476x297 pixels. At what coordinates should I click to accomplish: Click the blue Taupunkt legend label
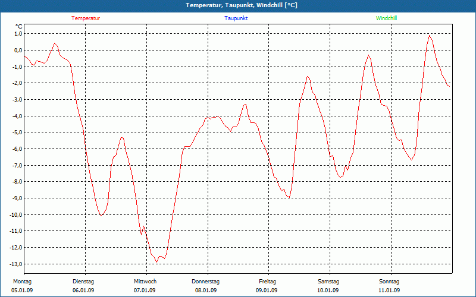(236, 18)
